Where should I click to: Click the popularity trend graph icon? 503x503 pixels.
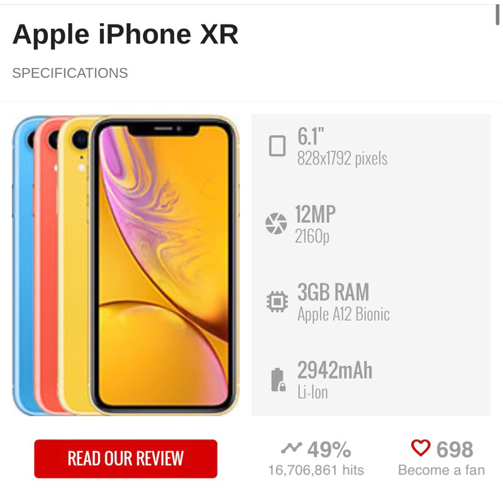coord(291,448)
